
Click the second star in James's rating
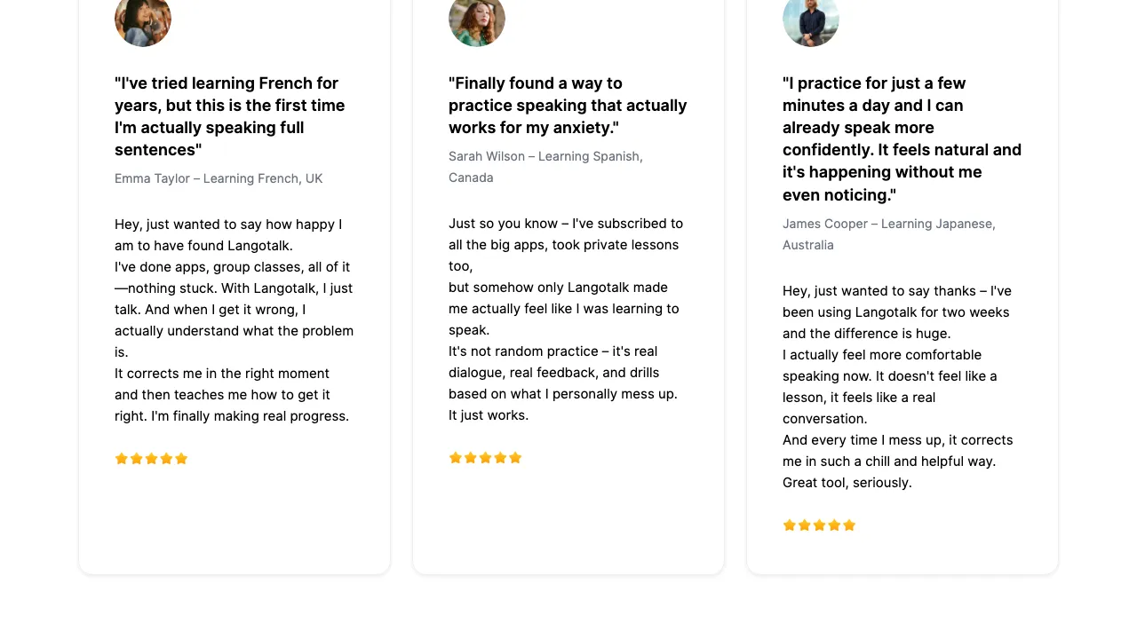(805, 525)
